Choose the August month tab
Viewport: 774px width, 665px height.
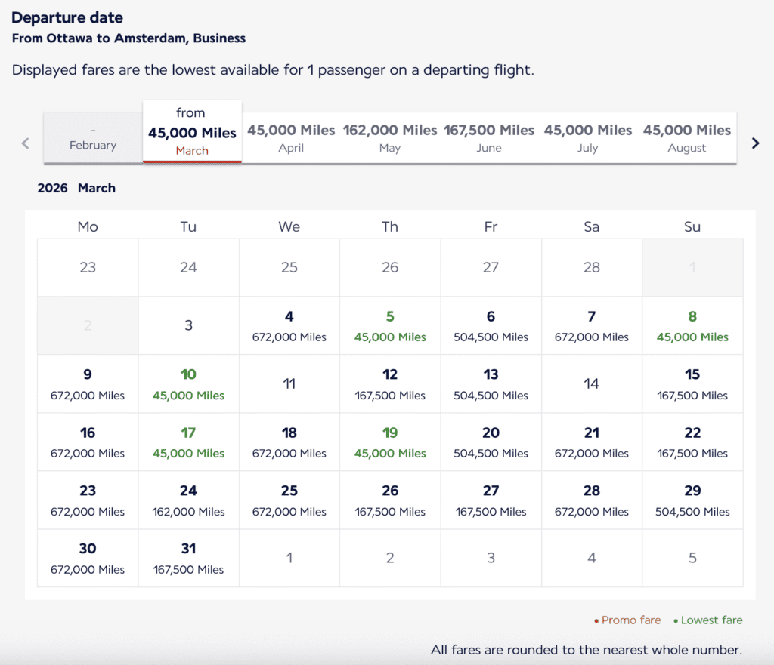pyautogui.click(x=687, y=138)
